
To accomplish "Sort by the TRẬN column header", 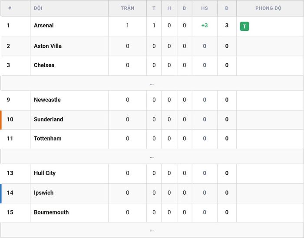I will click(127, 8).
